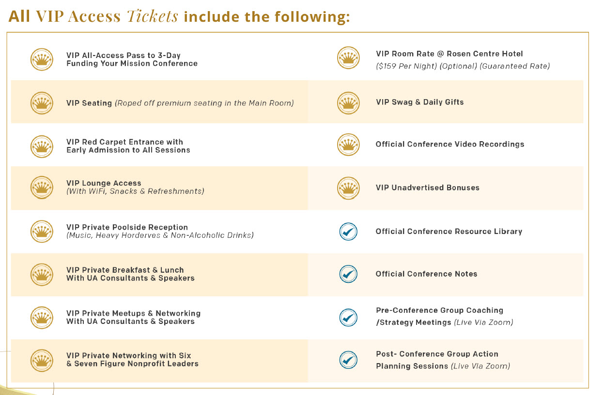Image resolution: width=604 pixels, height=395 pixels.
Task: Click crown icon beside VIP Private Breakfast & Lunch
Action: click(x=42, y=274)
